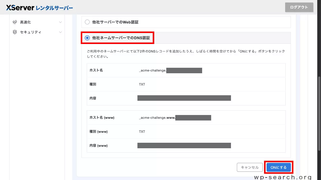Open the 高速化 menu item
Image resolution: width=321 pixels, height=180 pixels.
[26, 22]
